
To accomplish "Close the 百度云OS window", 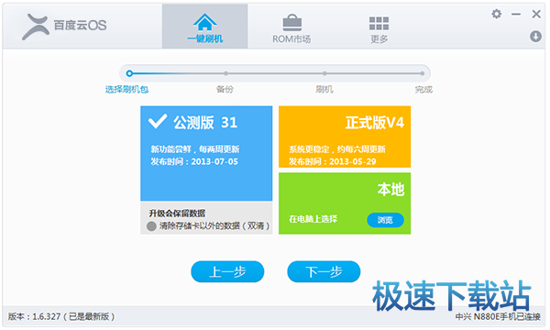I will 536,14.
